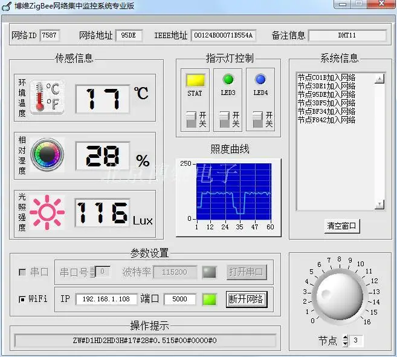This screenshot has height=357, width=397.
Task: Click the yellow STAT indicator light
Action: click(x=195, y=80)
